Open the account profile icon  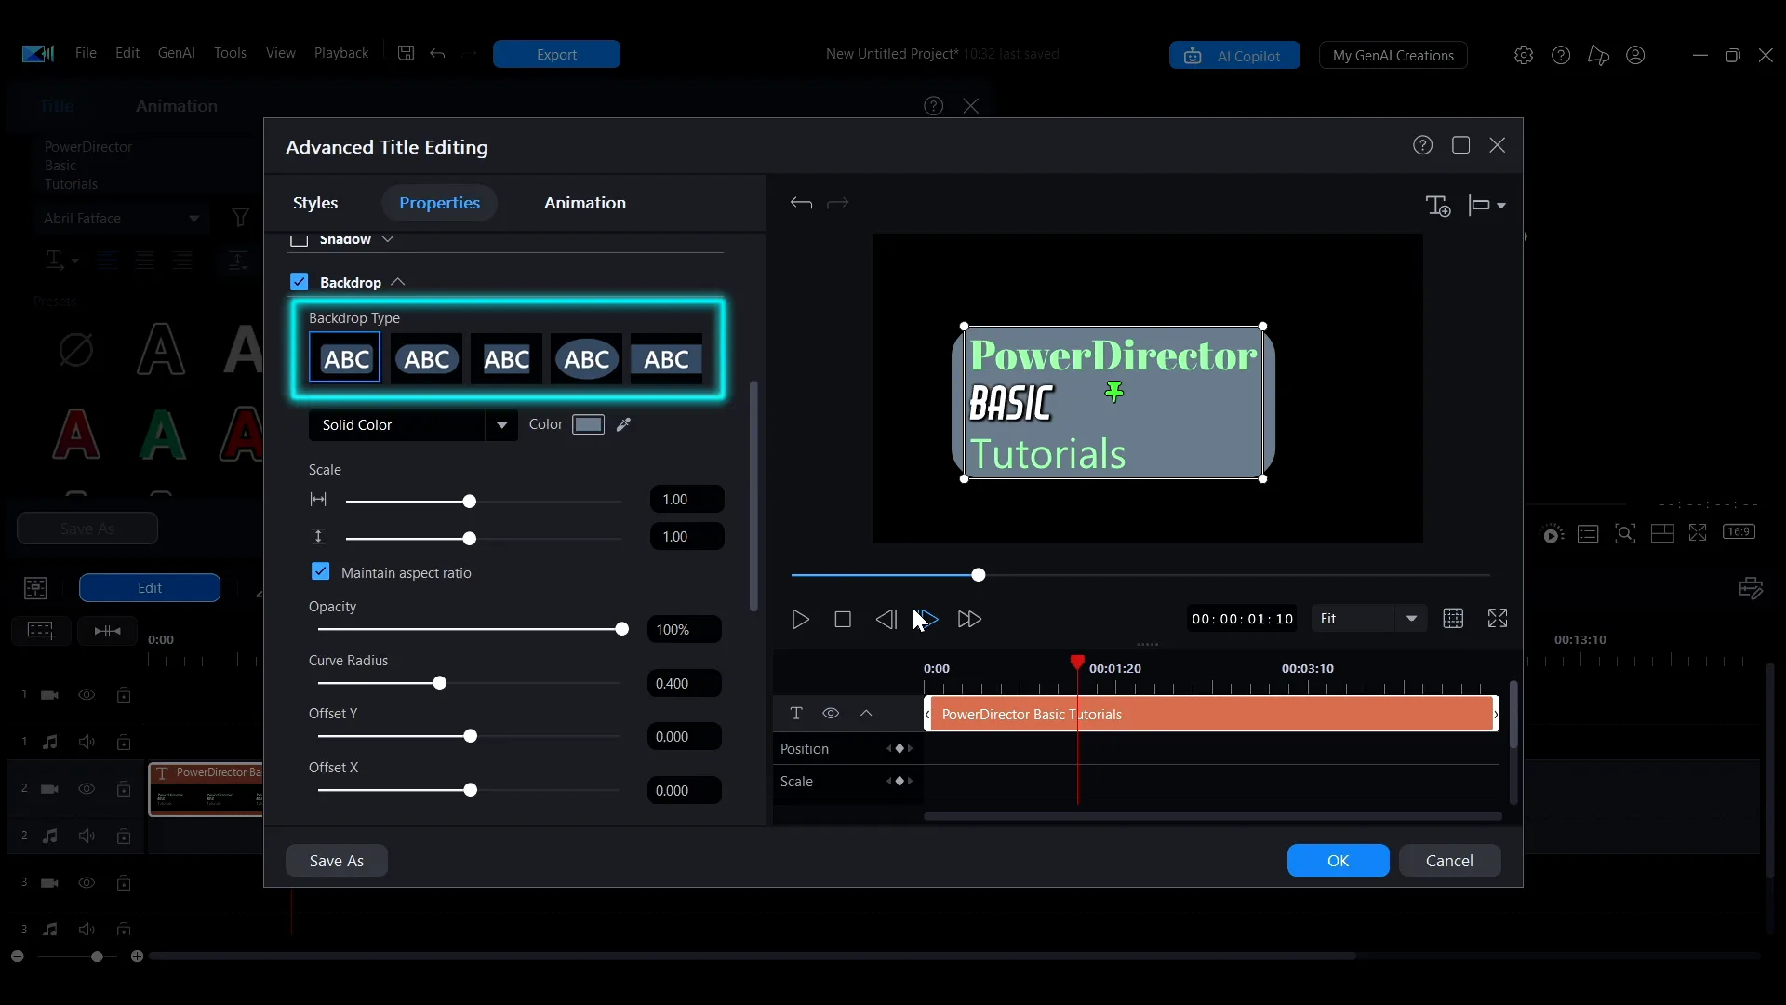(1635, 55)
